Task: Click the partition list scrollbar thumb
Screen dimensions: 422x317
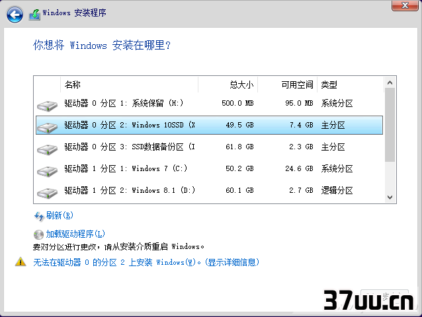Action: (x=390, y=125)
